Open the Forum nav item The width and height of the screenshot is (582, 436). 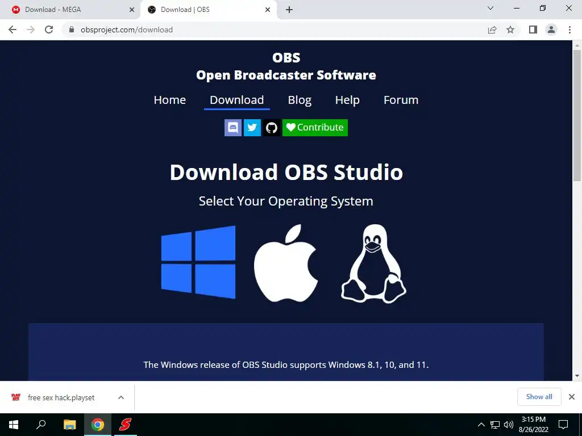401,100
